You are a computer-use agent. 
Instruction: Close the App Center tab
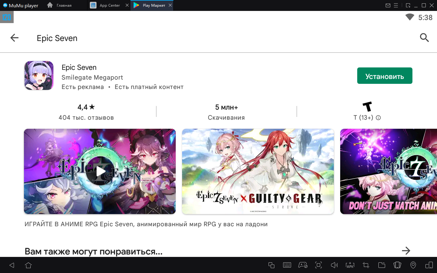127,5
